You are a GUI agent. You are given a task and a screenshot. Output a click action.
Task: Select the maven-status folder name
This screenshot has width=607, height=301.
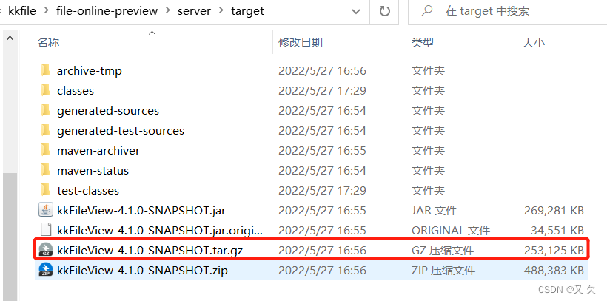click(x=93, y=171)
